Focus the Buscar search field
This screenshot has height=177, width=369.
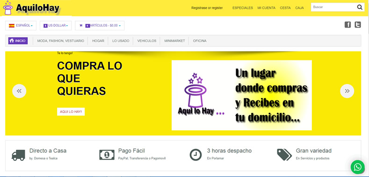pos(334,7)
